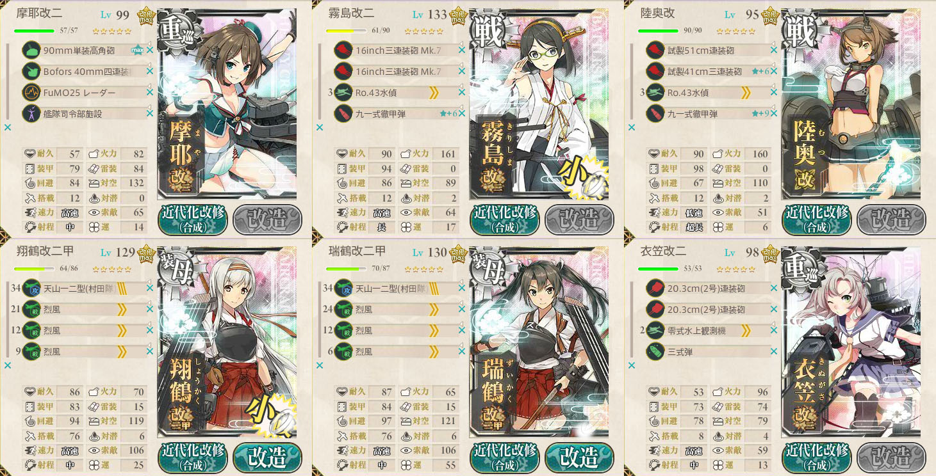Viewport: 936px width, 476px height.
Task: Click the 90mm単装高角砲 equipment icon on 摩耶改二
Action: pyautogui.click(x=31, y=50)
